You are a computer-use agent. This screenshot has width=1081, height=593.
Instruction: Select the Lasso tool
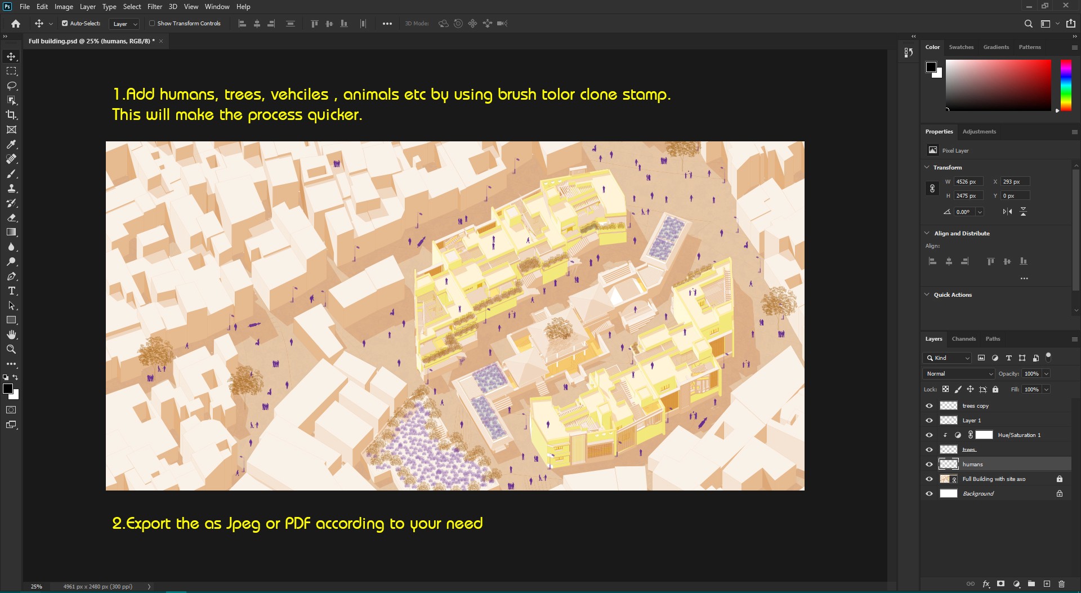click(x=11, y=86)
